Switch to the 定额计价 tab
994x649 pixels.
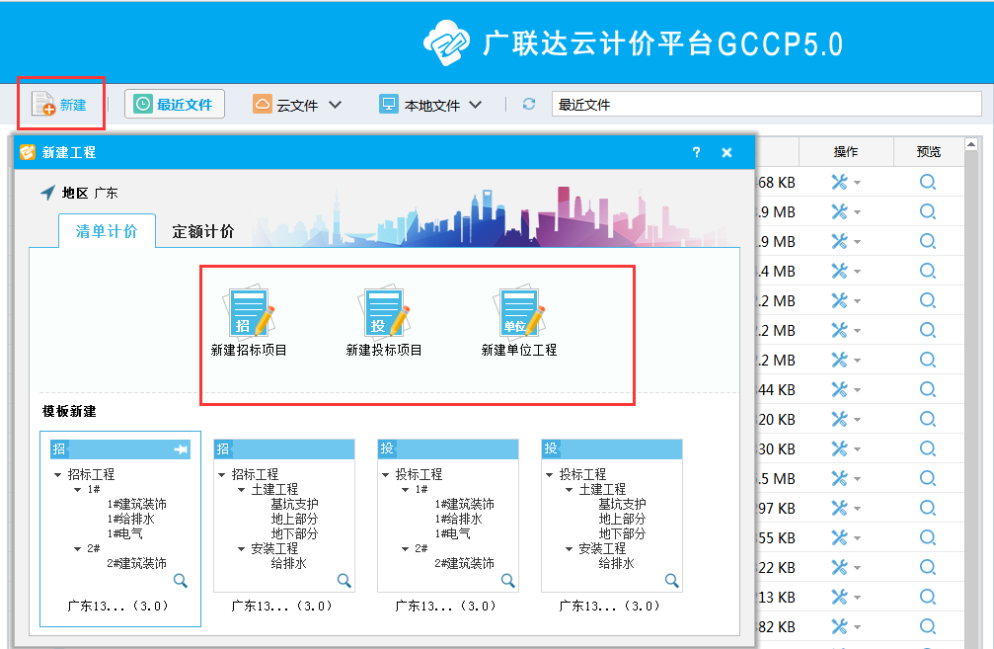203,231
